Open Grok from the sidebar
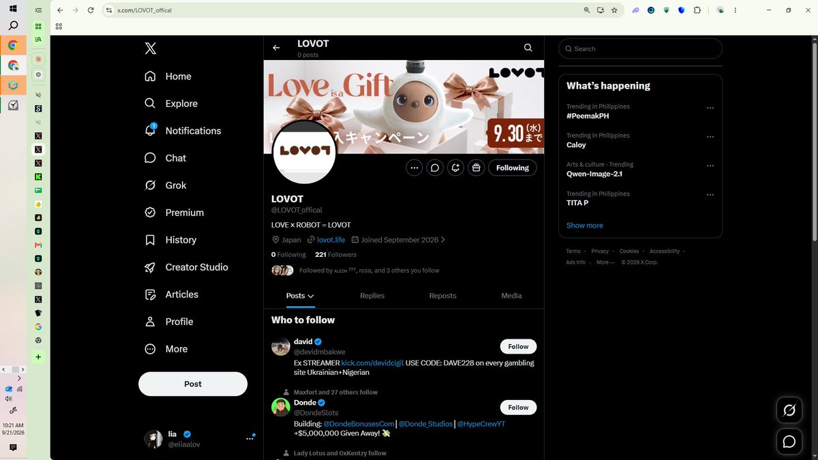This screenshot has width=818, height=460. (166, 185)
